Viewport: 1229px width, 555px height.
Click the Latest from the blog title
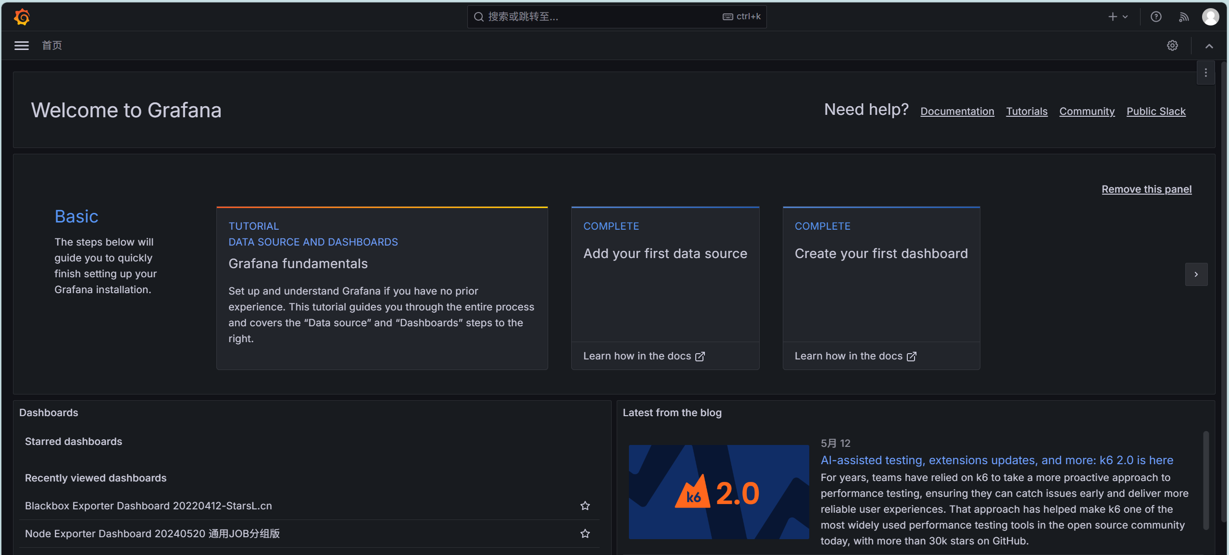(x=672, y=412)
